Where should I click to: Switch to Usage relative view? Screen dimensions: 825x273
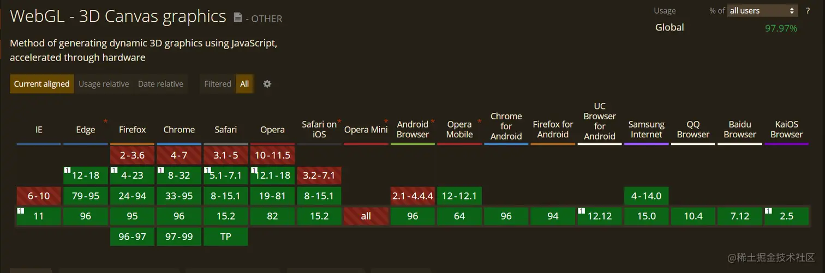pyautogui.click(x=104, y=84)
